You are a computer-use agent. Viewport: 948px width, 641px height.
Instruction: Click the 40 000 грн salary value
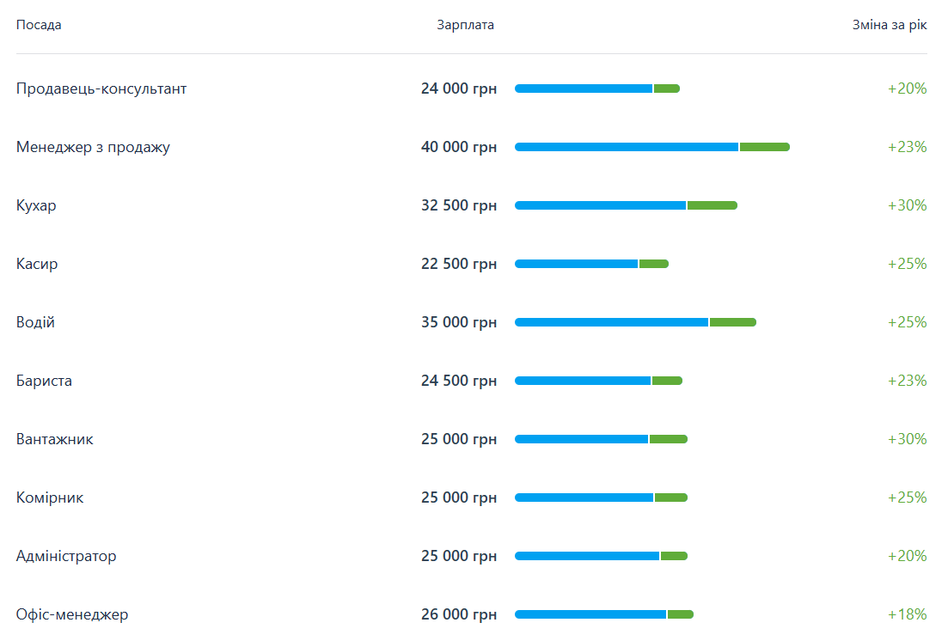click(459, 147)
